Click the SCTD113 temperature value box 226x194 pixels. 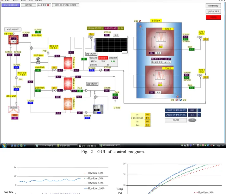107,70
